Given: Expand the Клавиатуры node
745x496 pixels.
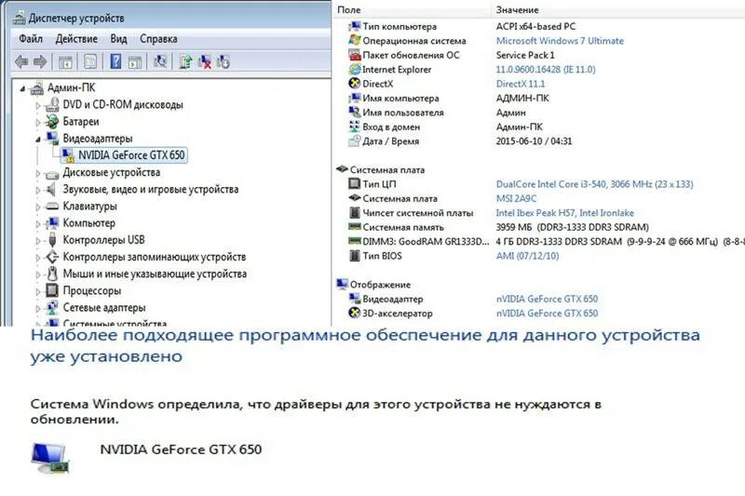Looking at the screenshot, I should click(38, 207).
